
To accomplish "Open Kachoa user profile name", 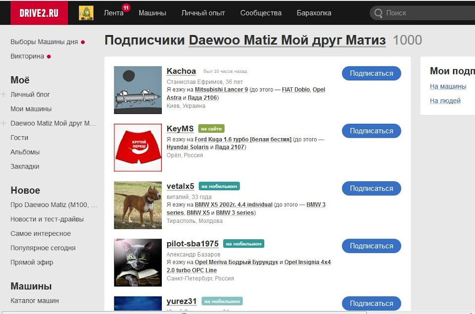I will point(181,71).
